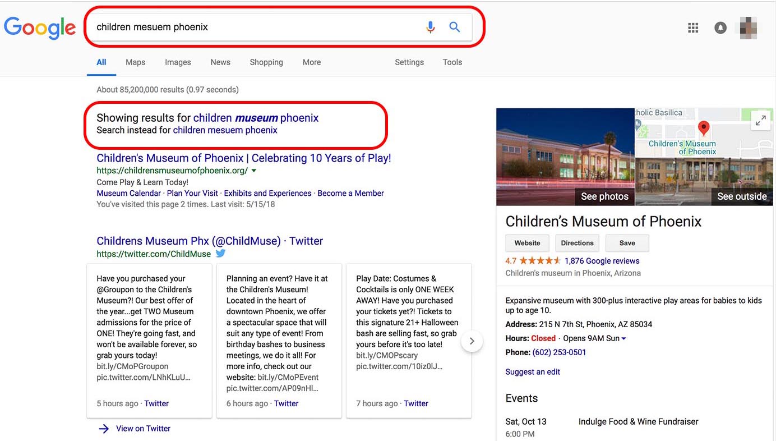The width and height of the screenshot is (776, 441).
Task: Click the blue magnifying glass search icon
Action: pyautogui.click(x=455, y=27)
